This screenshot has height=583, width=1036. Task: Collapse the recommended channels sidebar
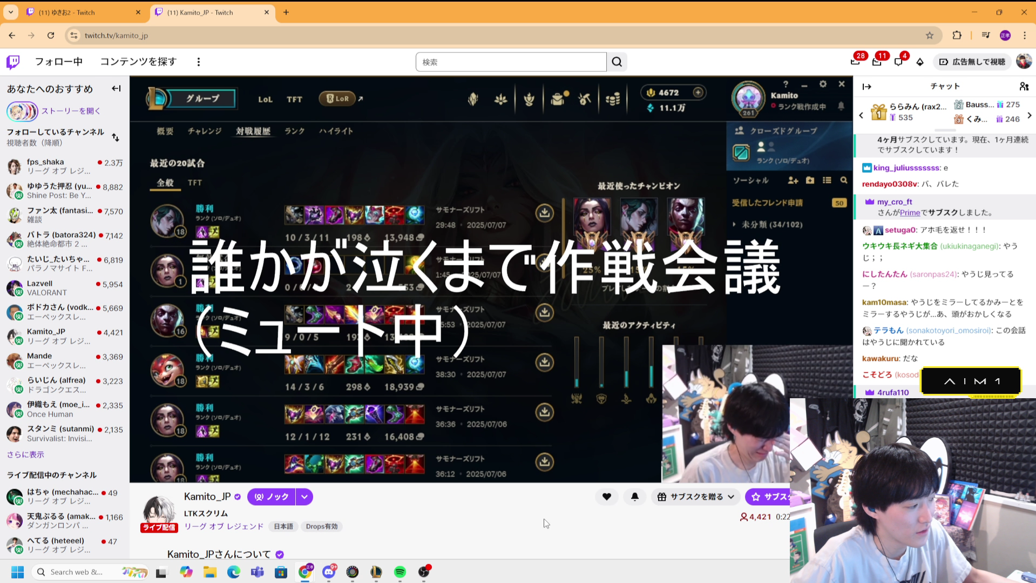pyautogui.click(x=116, y=89)
